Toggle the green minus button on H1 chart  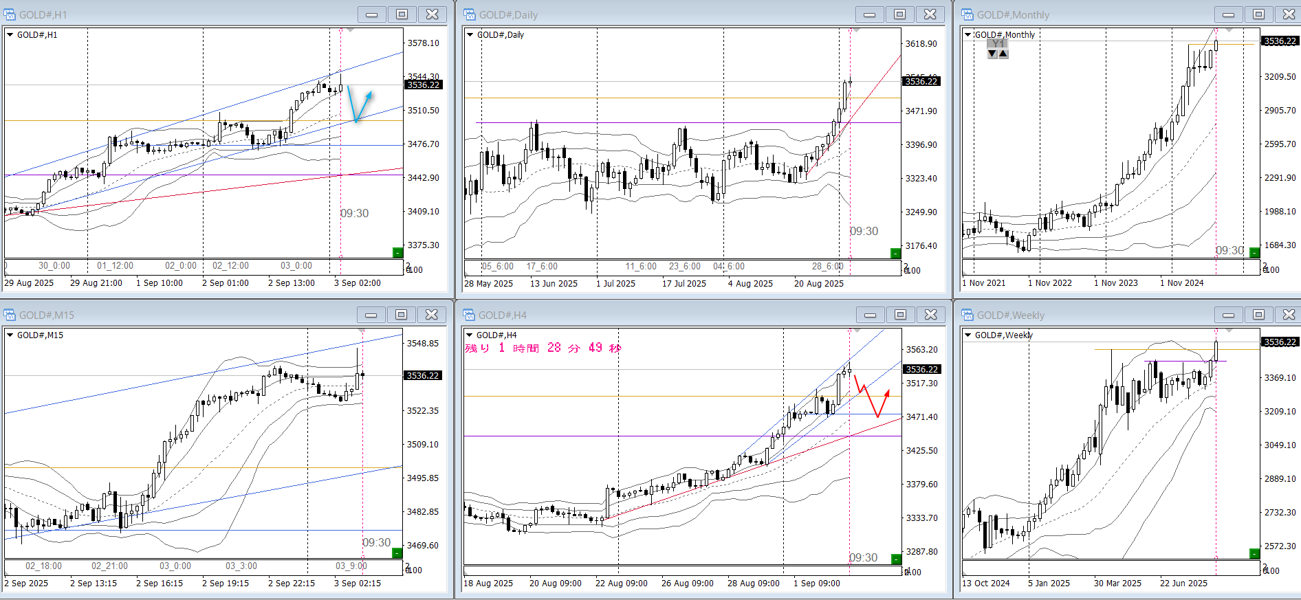pos(397,253)
